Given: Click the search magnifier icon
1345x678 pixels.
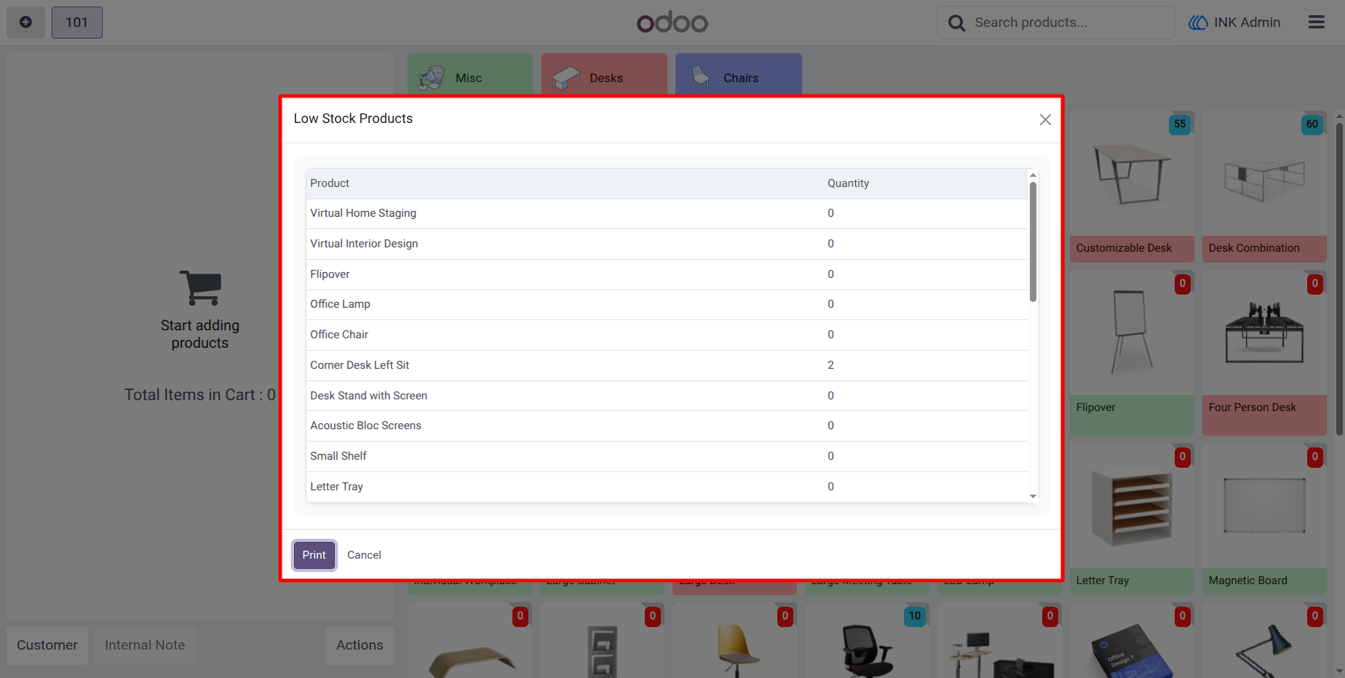Looking at the screenshot, I should pos(956,23).
